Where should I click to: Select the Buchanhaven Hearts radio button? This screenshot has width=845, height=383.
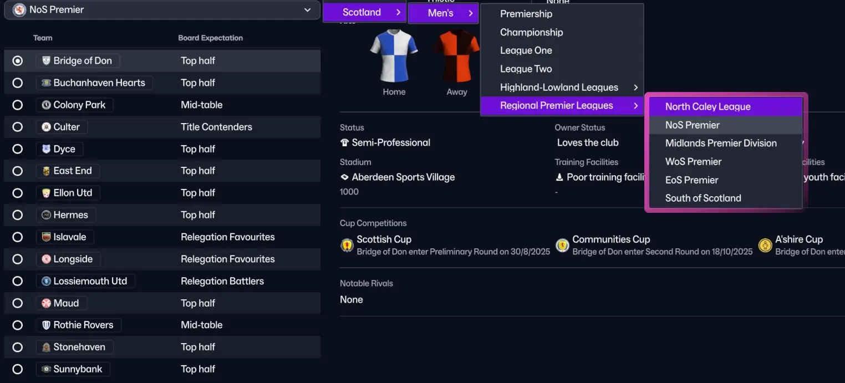click(18, 83)
